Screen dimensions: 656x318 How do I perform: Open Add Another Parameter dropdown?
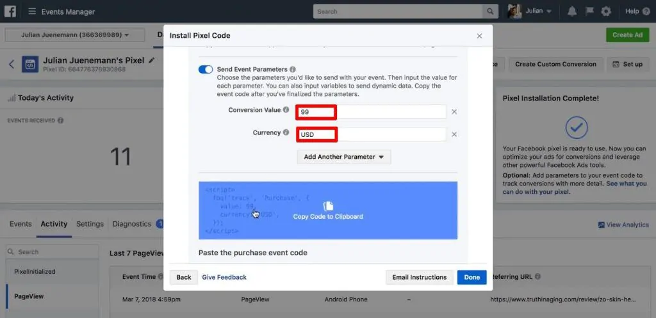tap(344, 157)
